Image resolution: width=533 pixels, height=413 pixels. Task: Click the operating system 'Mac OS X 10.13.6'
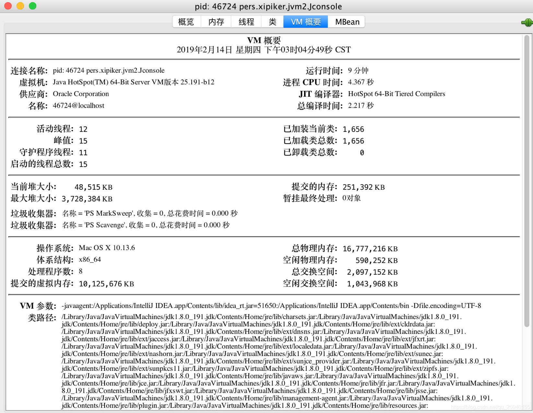click(x=107, y=248)
